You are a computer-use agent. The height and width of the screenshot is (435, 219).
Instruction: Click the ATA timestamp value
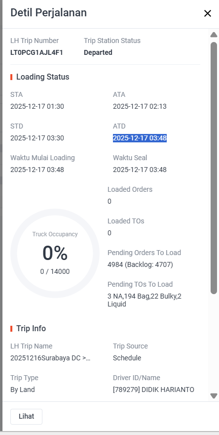pyautogui.click(x=140, y=106)
